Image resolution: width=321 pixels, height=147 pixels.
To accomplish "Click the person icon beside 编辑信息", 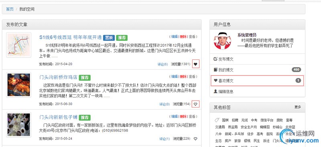I will pos(215,91).
